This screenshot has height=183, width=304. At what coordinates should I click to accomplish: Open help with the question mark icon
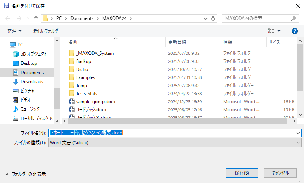pos(295,31)
